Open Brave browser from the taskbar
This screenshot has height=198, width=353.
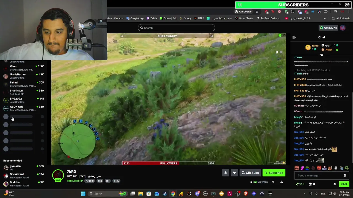coord(246,194)
